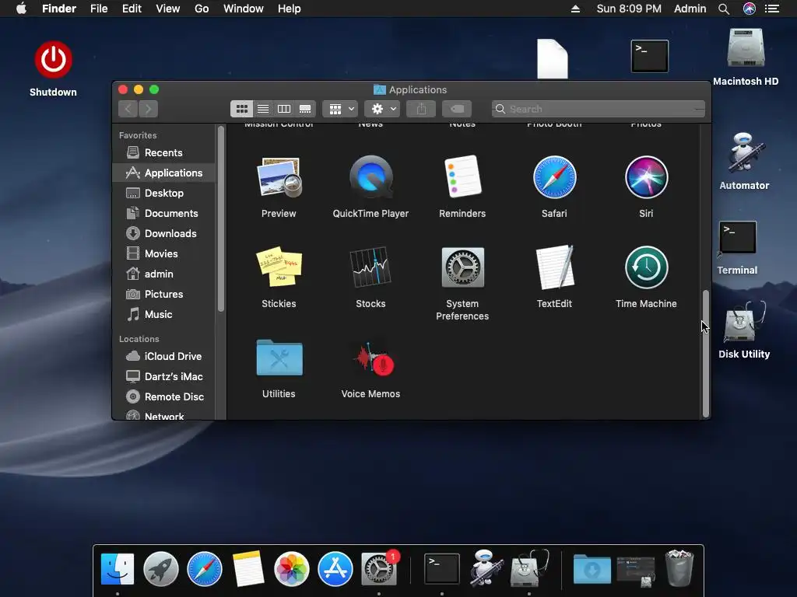
Task: Select Recents in the Finder sidebar
Action: pos(163,153)
